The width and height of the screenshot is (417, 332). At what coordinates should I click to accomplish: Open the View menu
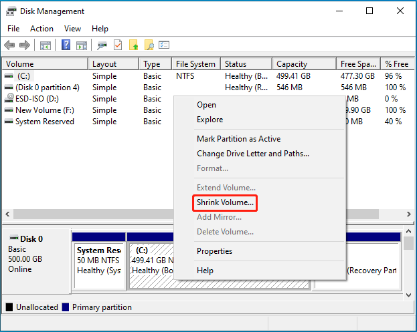(72, 29)
